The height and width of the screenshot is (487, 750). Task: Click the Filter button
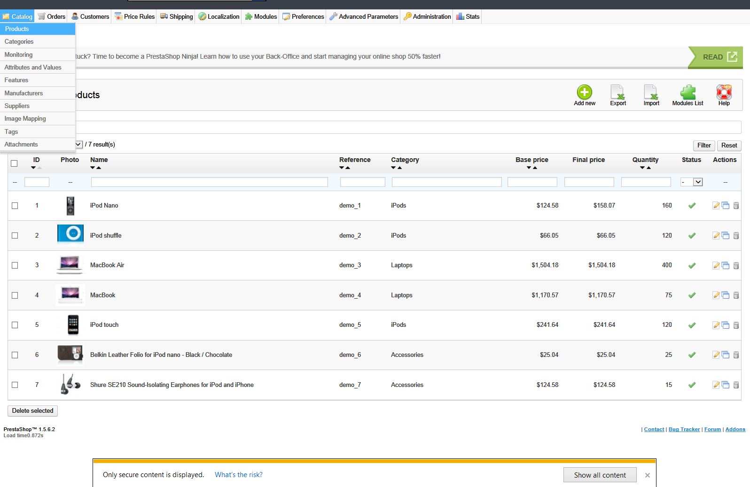click(704, 146)
